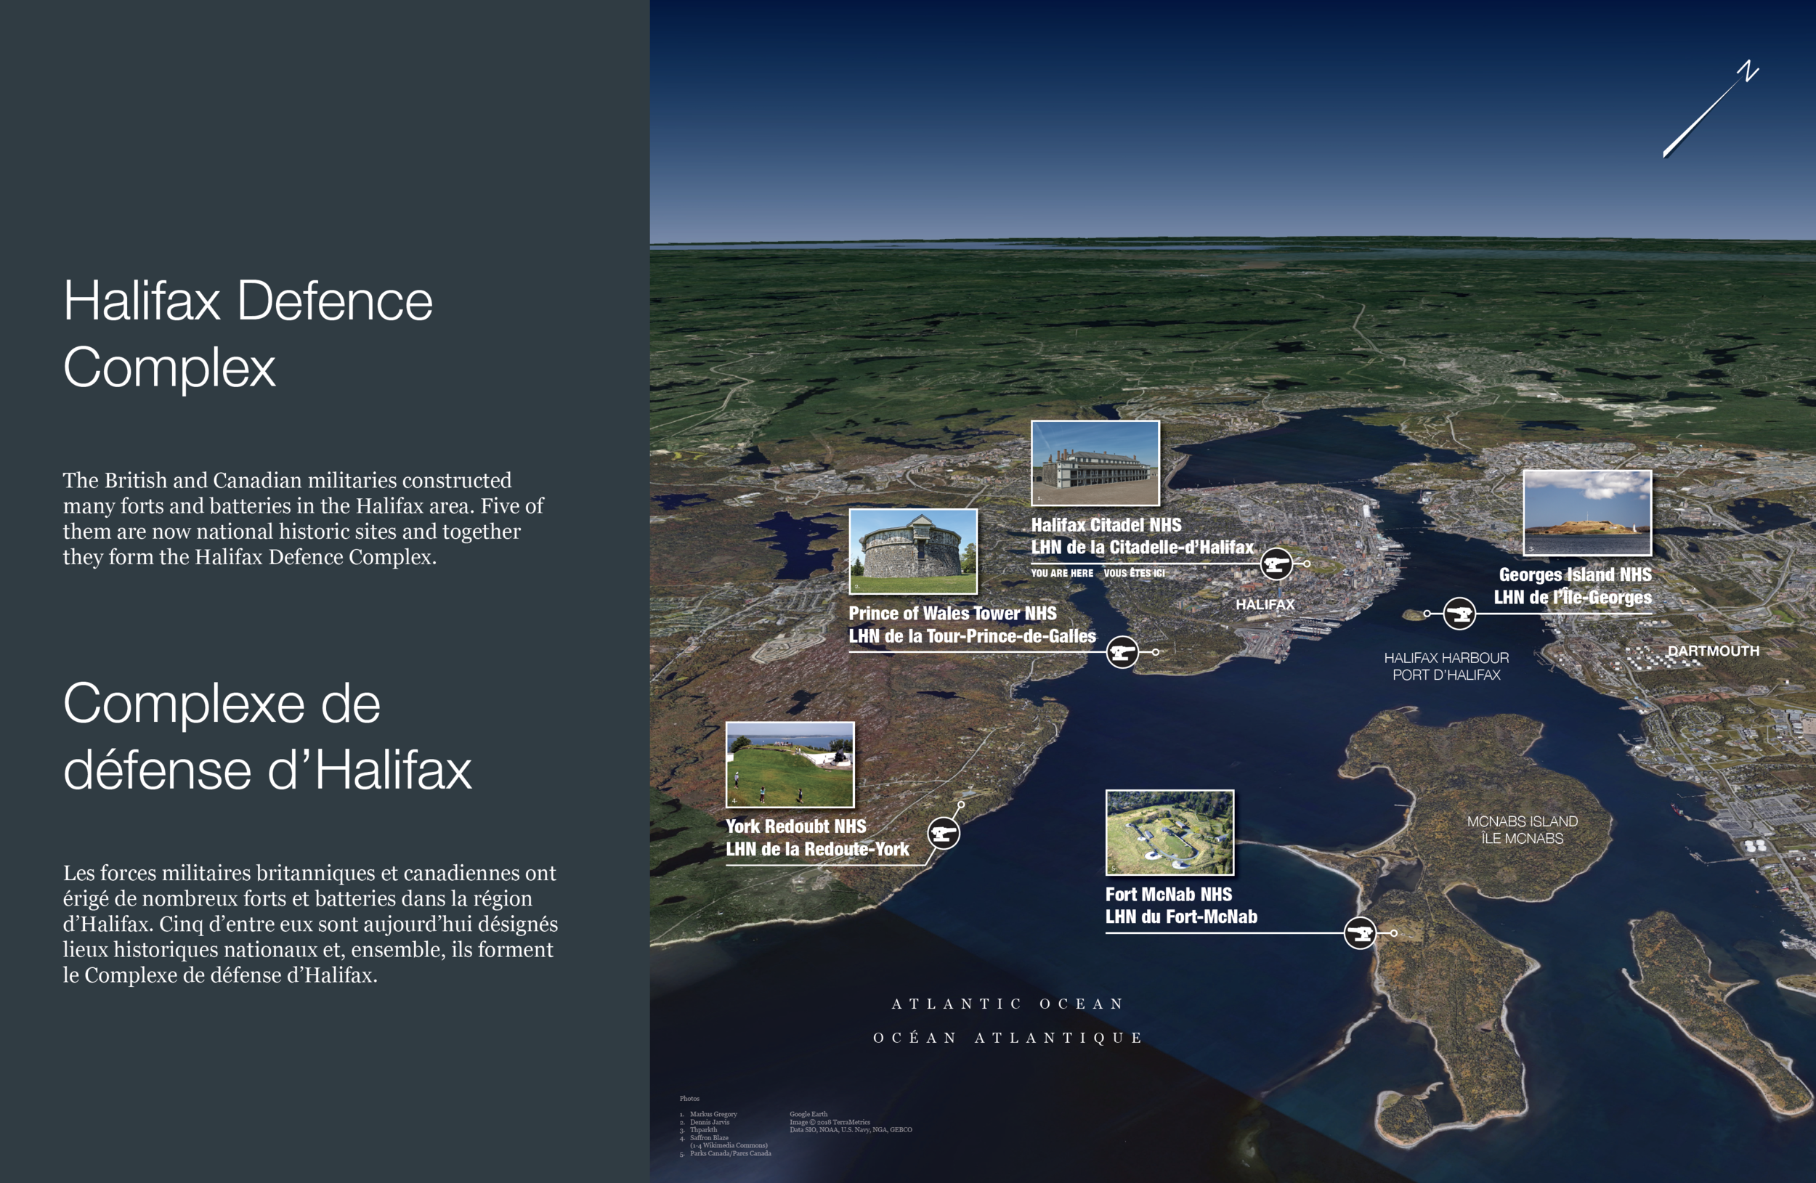Click the 'Markus Gregory' photo credit
1816x1183 pixels.
click(x=713, y=1114)
